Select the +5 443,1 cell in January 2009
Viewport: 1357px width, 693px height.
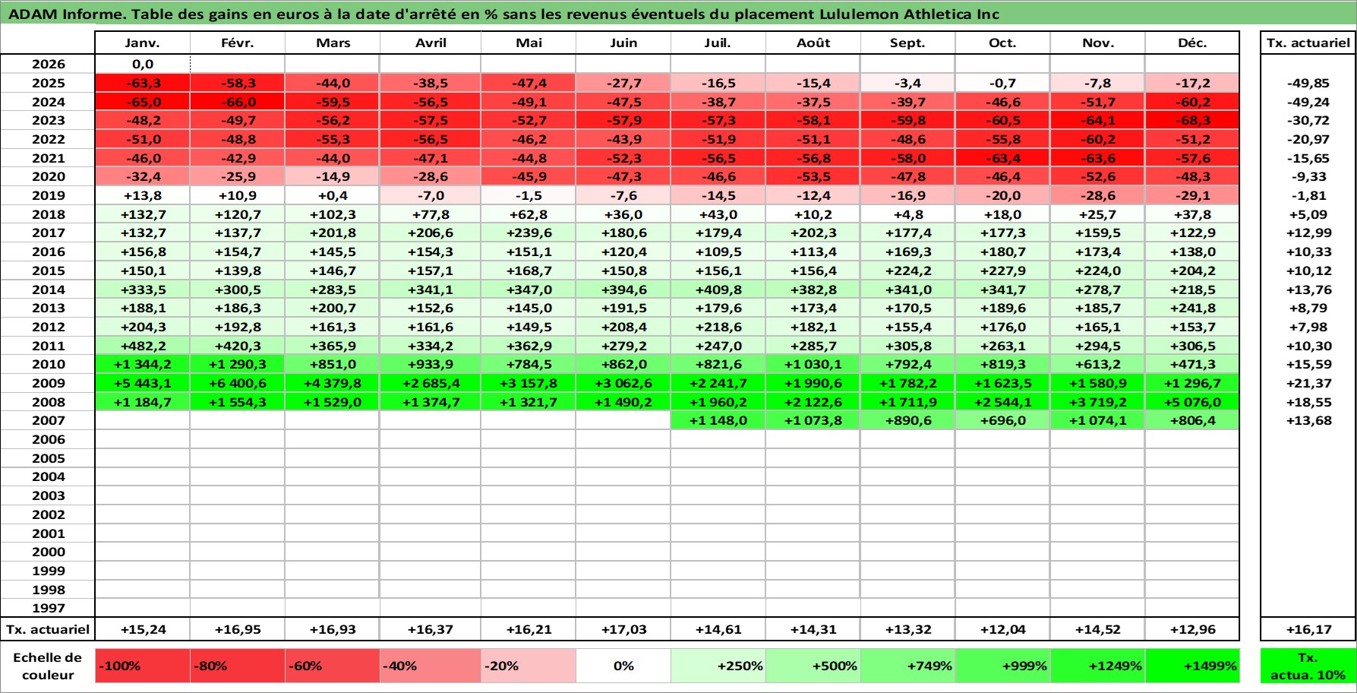143,383
